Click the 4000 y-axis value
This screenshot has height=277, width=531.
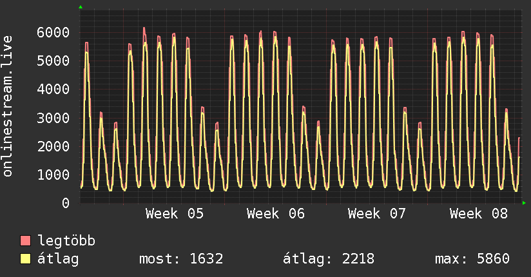click(x=53, y=89)
